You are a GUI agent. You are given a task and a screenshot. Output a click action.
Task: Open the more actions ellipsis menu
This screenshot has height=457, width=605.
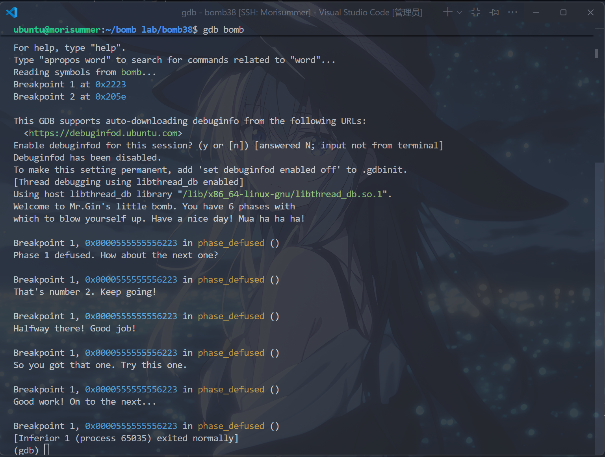point(512,13)
